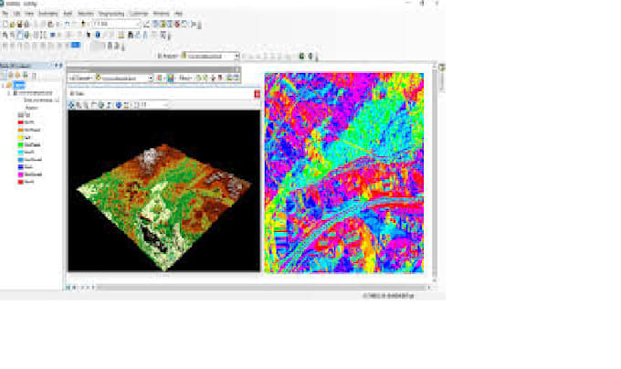
Task: Click the magenta Northwest aspect legend swatch
Action: click(21, 174)
